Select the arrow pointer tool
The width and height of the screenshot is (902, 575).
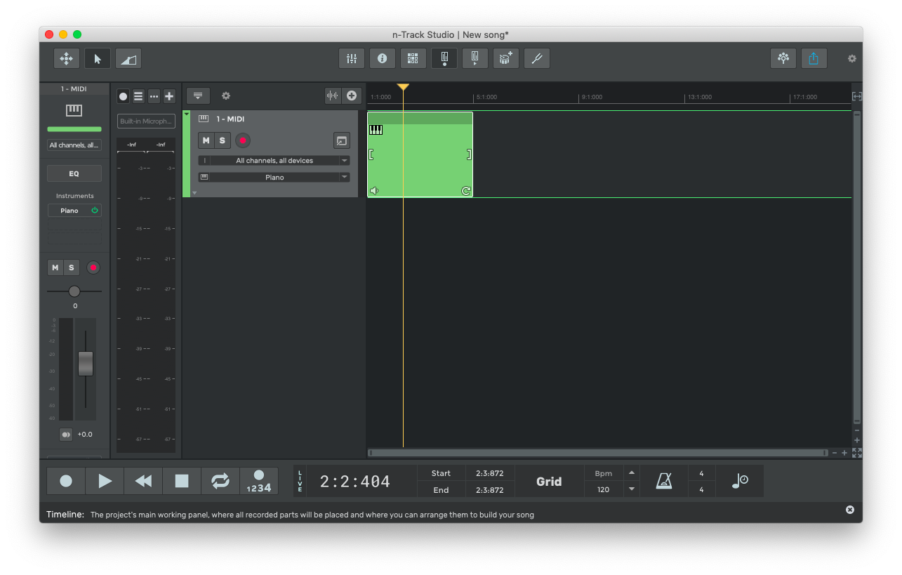(x=98, y=58)
